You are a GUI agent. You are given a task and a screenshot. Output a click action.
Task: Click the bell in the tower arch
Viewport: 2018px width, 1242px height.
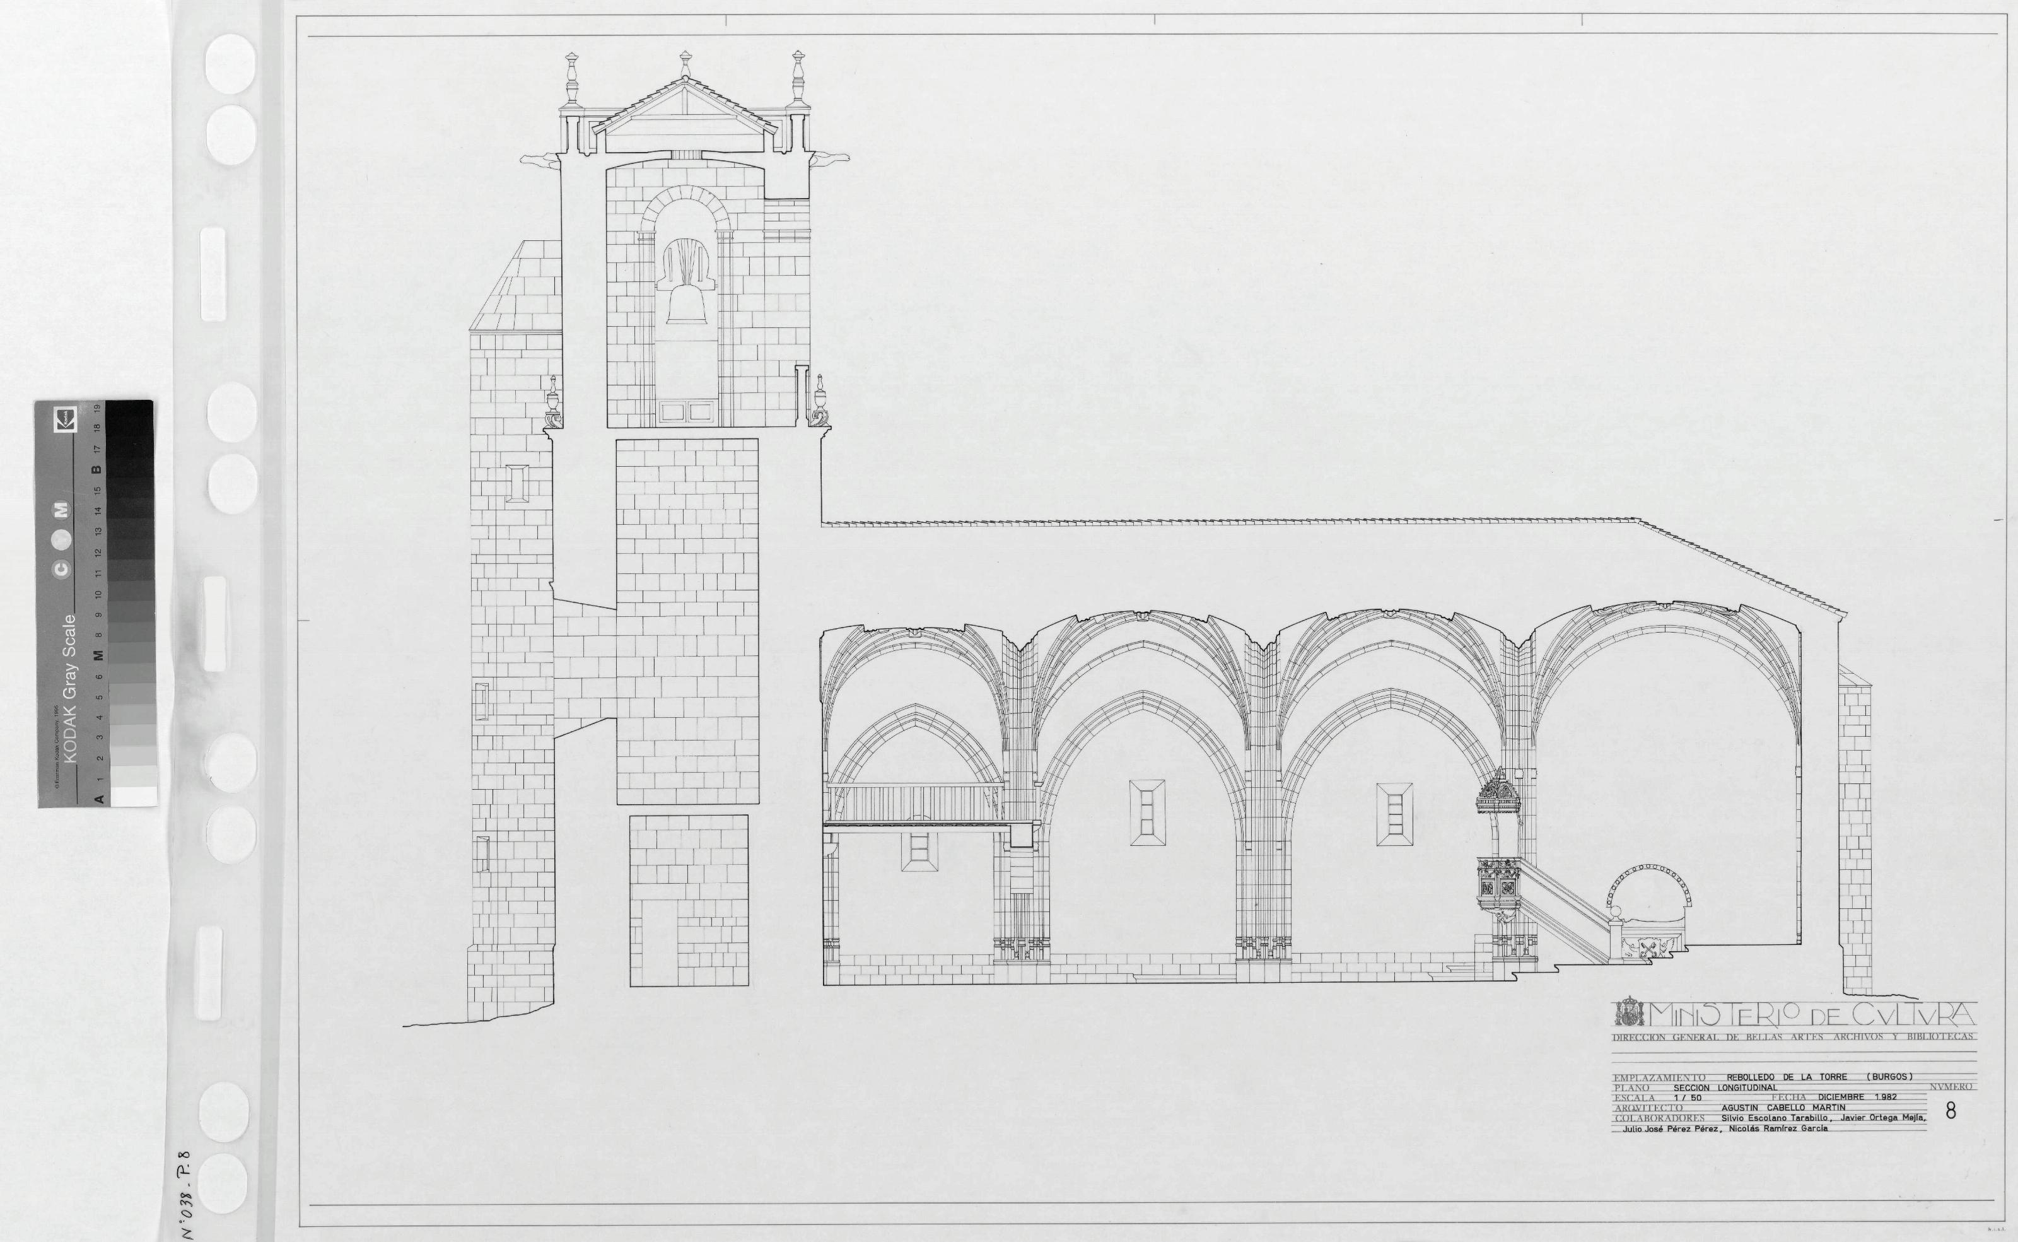coord(686,304)
